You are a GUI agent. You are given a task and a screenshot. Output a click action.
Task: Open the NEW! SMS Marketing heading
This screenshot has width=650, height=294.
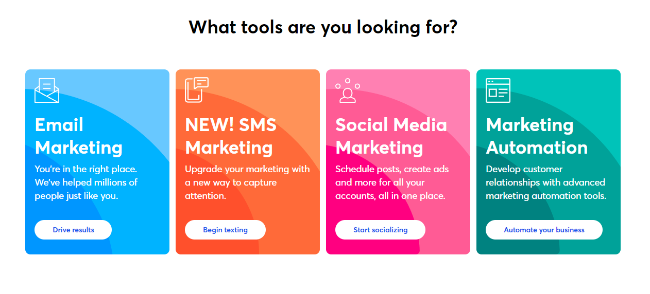(x=230, y=136)
